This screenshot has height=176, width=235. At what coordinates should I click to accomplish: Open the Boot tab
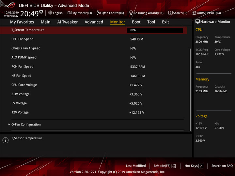136,22
